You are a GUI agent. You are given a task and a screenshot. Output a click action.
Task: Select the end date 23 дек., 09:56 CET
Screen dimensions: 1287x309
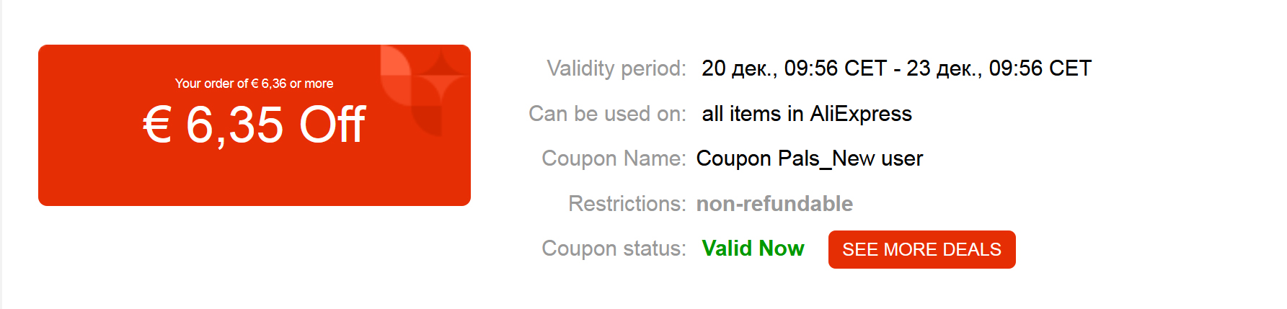(x=999, y=68)
